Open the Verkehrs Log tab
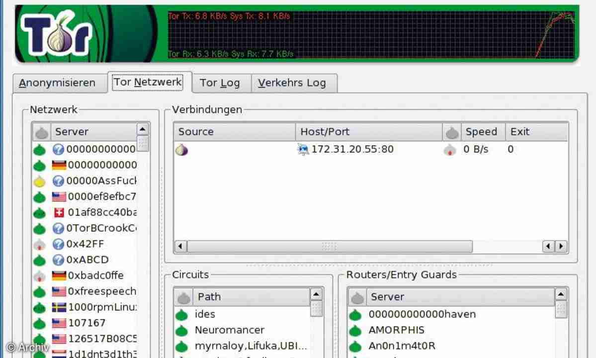 coord(292,83)
